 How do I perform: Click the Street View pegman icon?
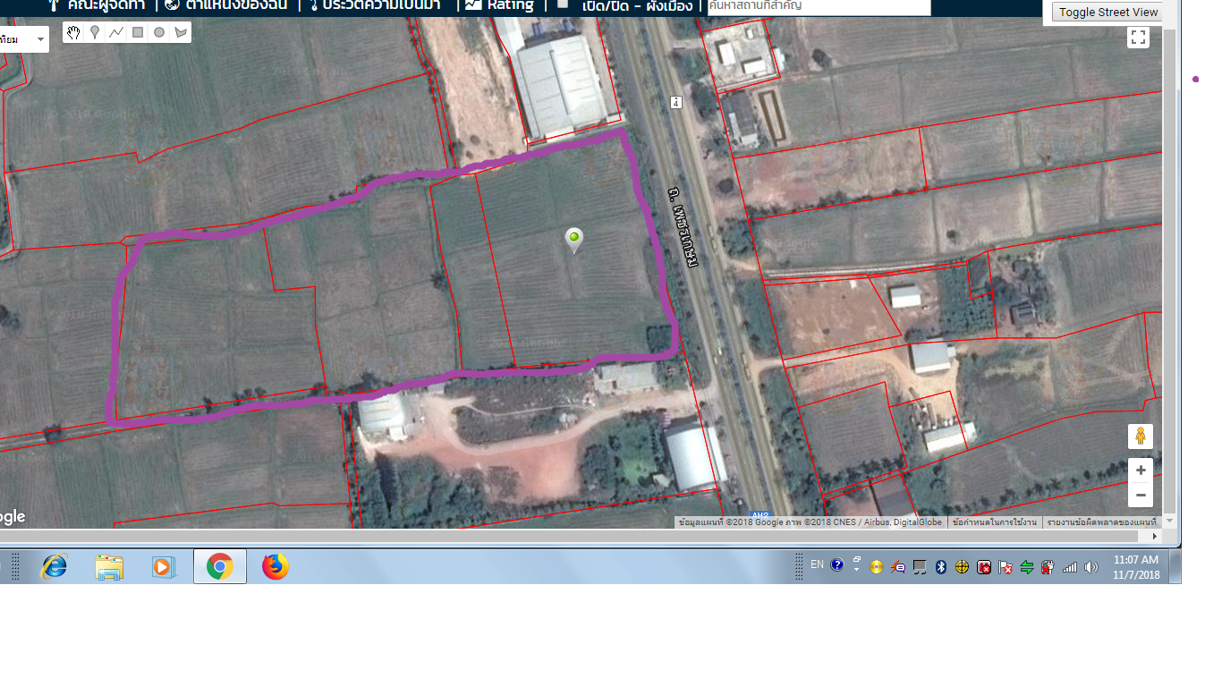pos(1140,437)
